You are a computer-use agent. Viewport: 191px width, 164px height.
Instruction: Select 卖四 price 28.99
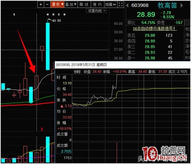pos(150,41)
